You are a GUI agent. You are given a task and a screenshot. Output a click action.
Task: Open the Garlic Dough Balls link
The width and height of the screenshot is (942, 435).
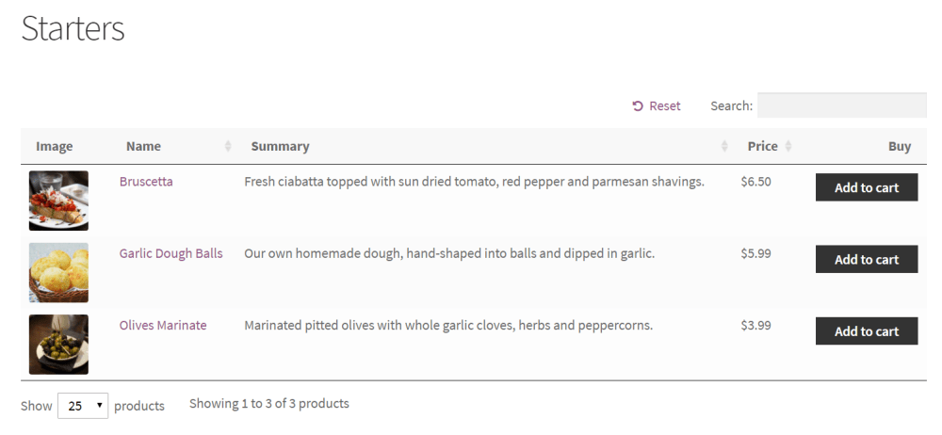pyautogui.click(x=171, y=253)
